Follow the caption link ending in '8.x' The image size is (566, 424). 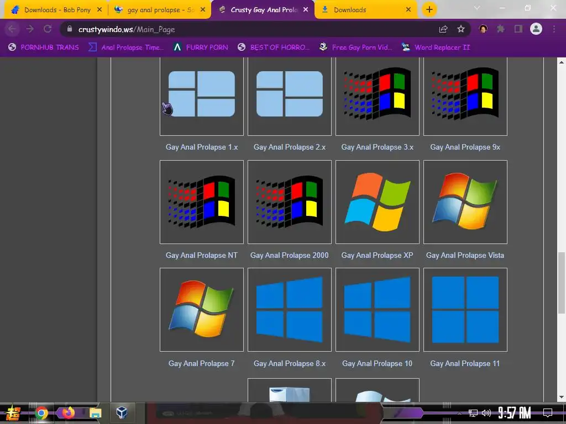pyautogui.click(x=290, y=363)
